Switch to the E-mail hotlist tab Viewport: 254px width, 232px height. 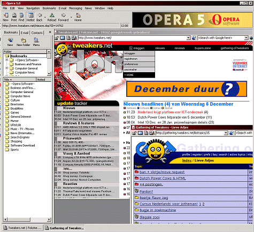(25, 33)
